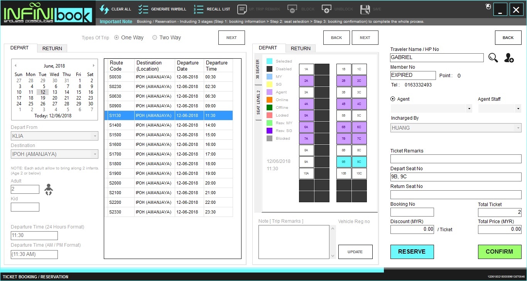Image resolution: width=527 pixels, height=281 pixels.
Task: Select the 30 SEATER vertical tab
Action: (x=258, y=69)
